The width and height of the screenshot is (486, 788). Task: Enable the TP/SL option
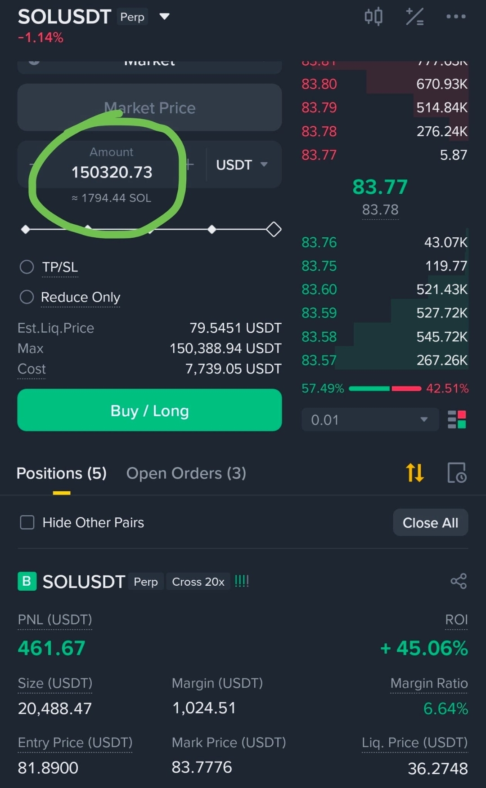27,267
